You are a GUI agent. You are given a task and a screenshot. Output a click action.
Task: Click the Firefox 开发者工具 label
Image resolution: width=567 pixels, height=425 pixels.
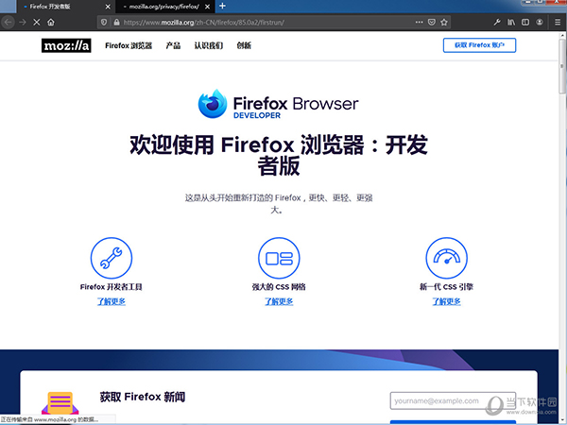click(111, 287)
